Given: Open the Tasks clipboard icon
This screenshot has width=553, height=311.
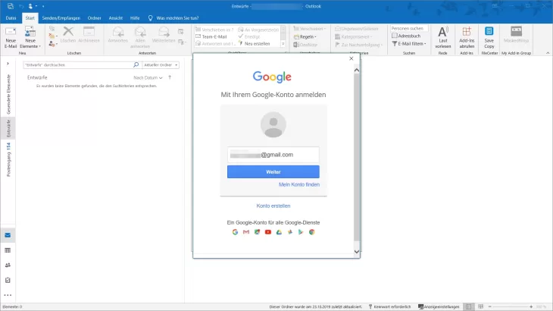Looking at the screenshot, I should tap(8, 280).
